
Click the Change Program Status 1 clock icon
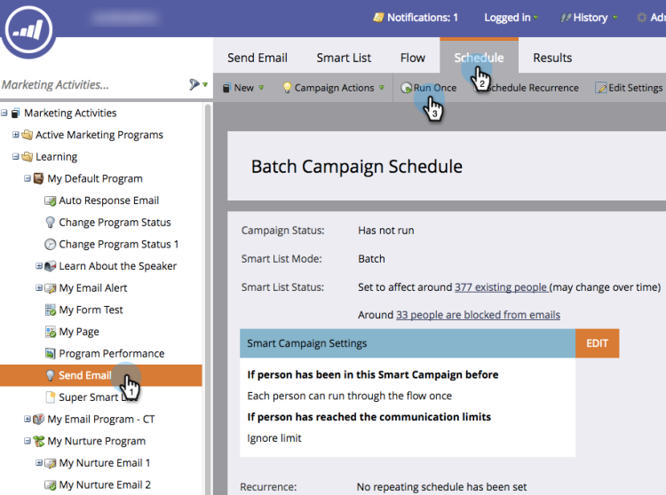(50, 244)
